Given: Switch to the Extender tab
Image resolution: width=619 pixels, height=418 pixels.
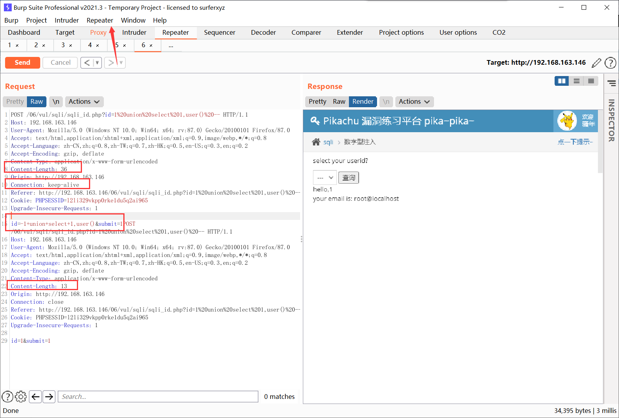Looking at the screenshot, I should click(x=350, y=32).
